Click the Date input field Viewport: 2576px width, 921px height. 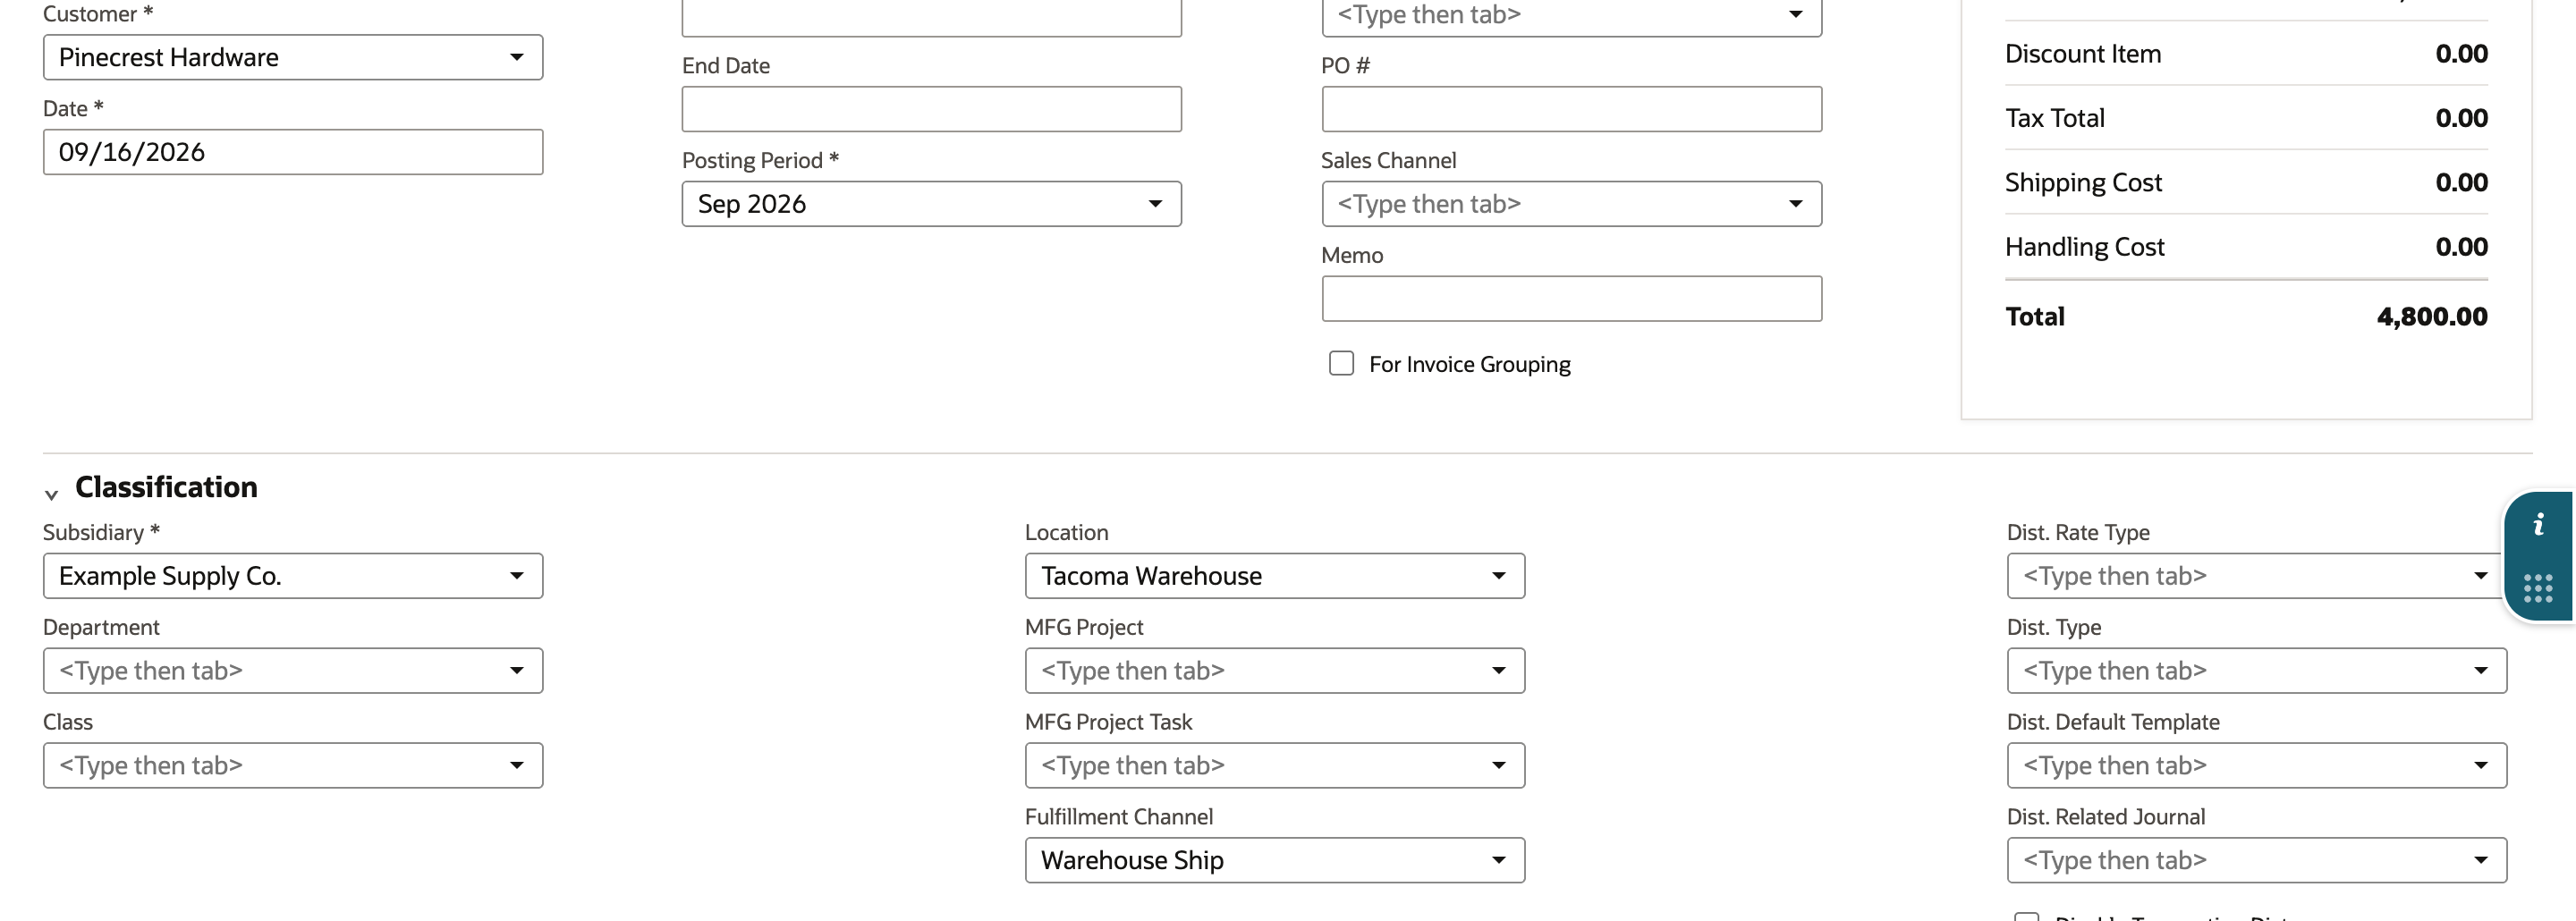click(x=293, y=152)
